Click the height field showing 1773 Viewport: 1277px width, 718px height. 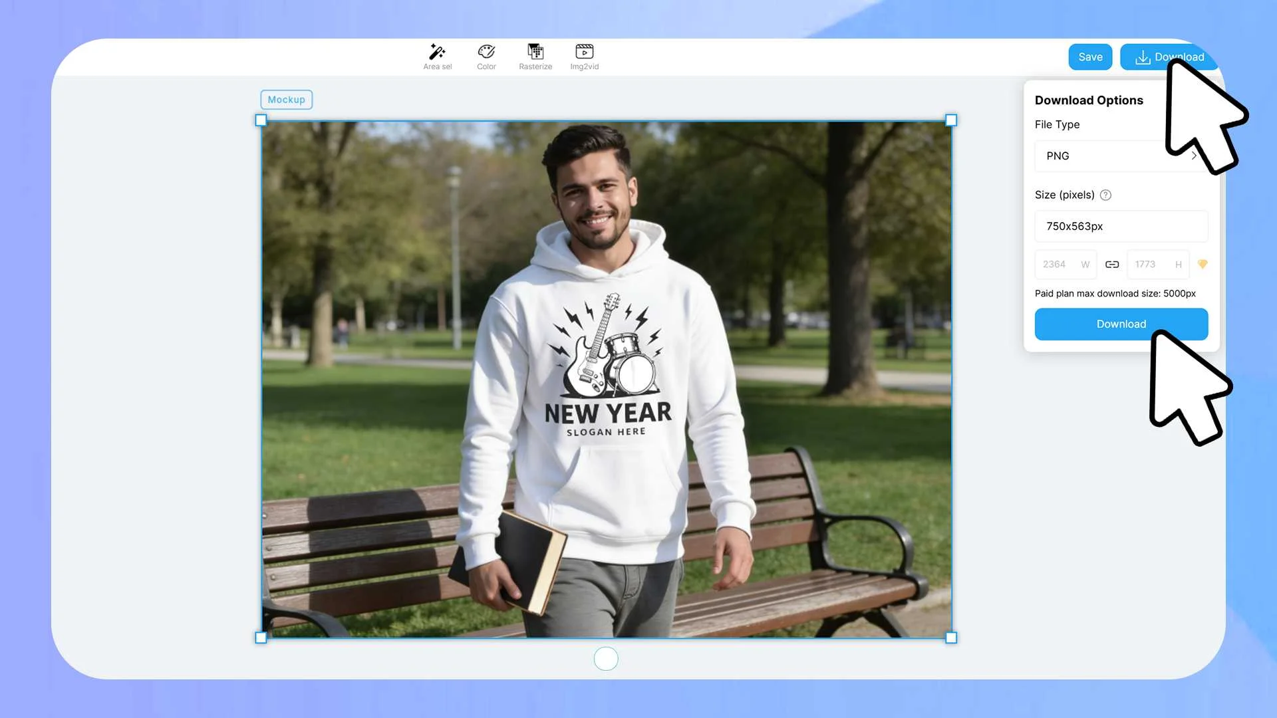click(x=1158, y=265)
